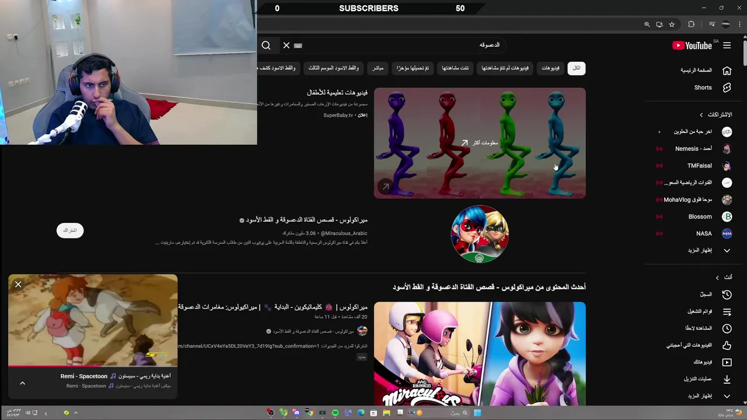The image size is (747, 420).
Task: Open ad title فيديوهات تعليمية للأطفال
Action: click(337, 93)
